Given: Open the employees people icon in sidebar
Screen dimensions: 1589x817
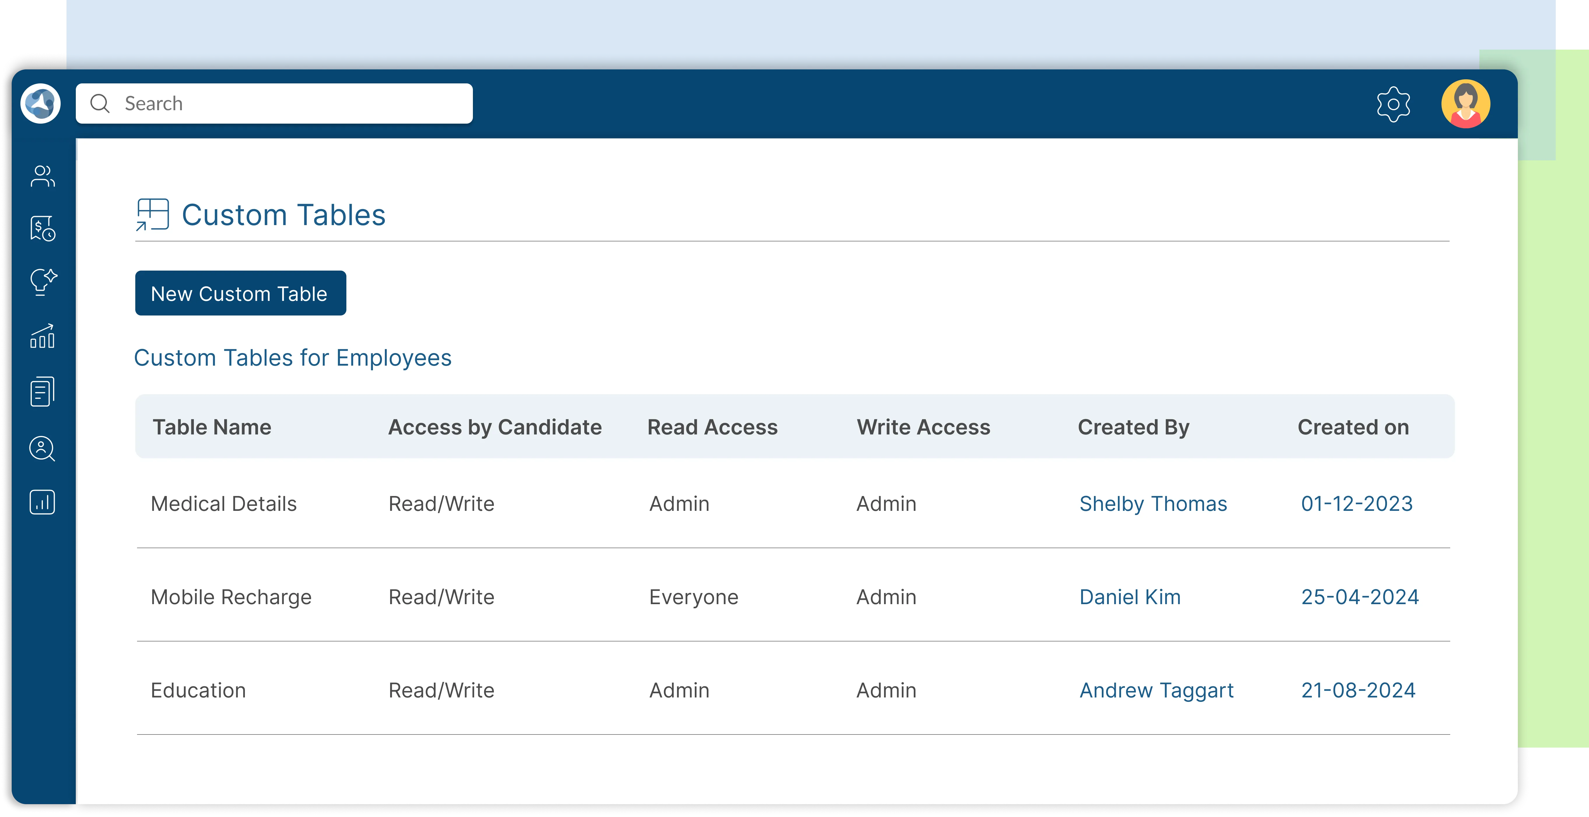Looking at the screenshot, I should pos(43,176).
